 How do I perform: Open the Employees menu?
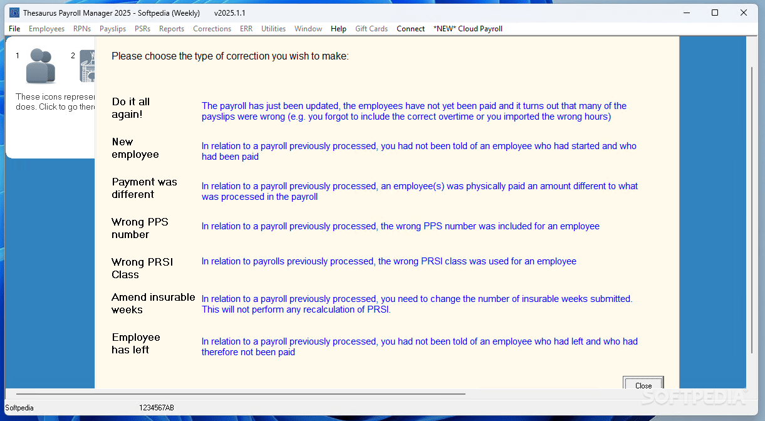point(46,28)
